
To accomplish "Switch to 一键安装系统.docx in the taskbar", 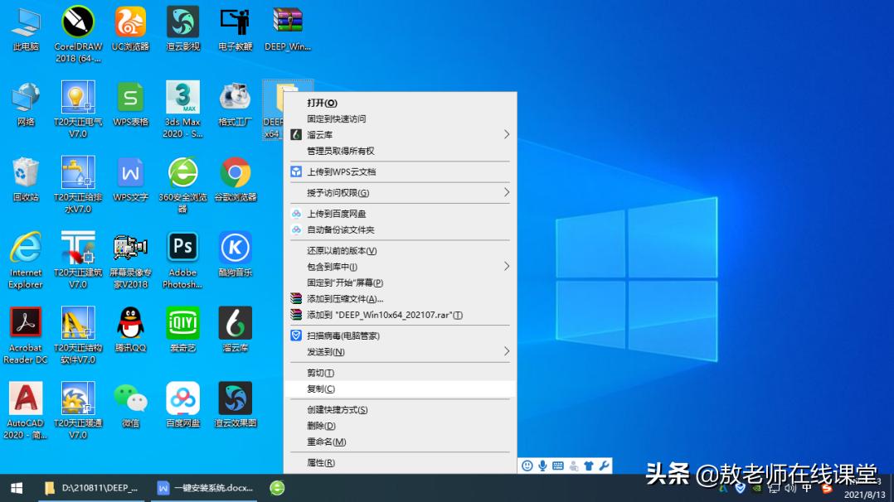I will coord(206,490).
